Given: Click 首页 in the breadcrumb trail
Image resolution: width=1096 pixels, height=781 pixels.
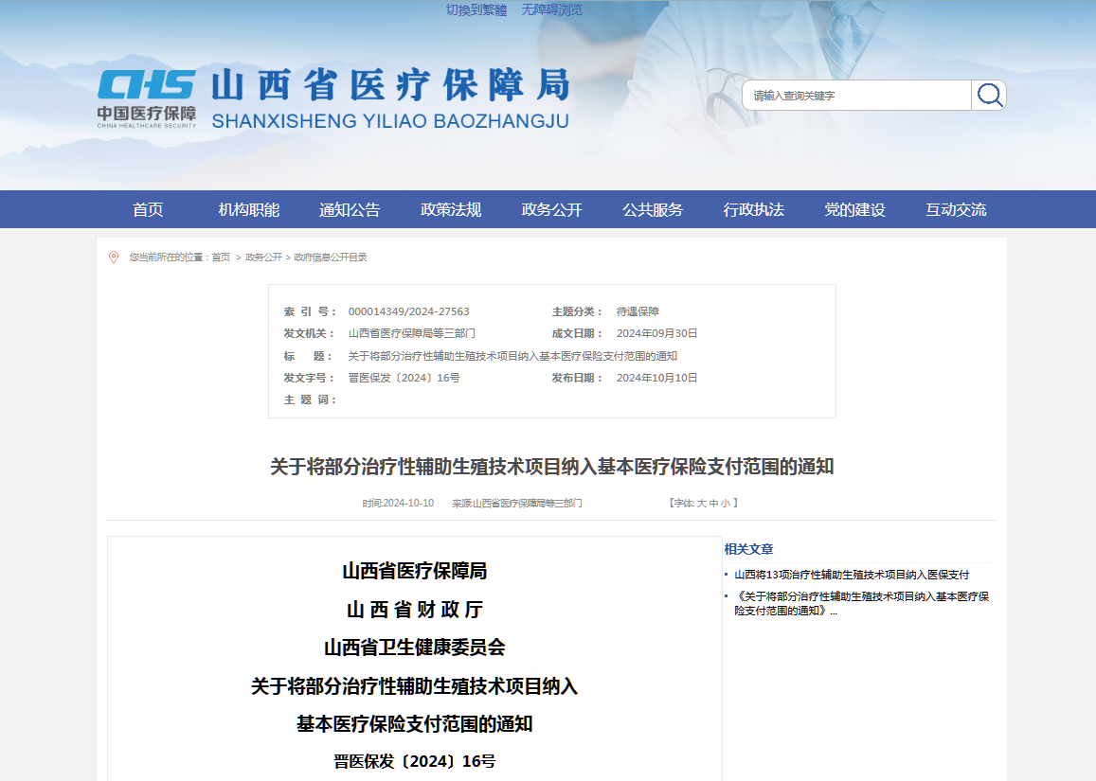Looking at the screenshot, I should coord(220,256).
